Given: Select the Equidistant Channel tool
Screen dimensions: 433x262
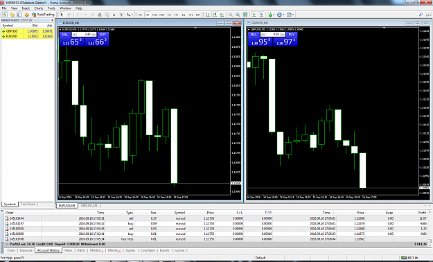Looking at the screenshot, I should click(99, 15).
